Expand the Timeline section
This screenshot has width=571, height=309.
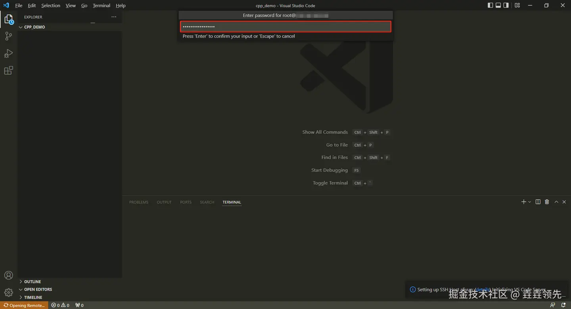70,298
